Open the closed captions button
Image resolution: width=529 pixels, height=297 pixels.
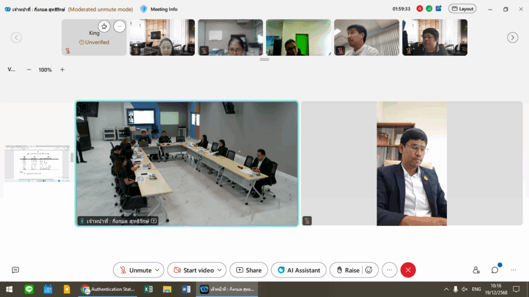point(15,270)
